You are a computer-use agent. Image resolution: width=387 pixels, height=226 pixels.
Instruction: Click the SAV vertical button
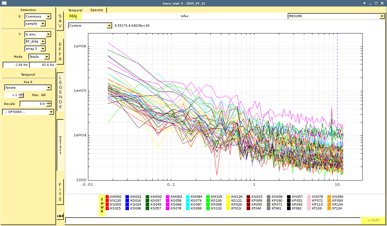click(x=60, y=21)
